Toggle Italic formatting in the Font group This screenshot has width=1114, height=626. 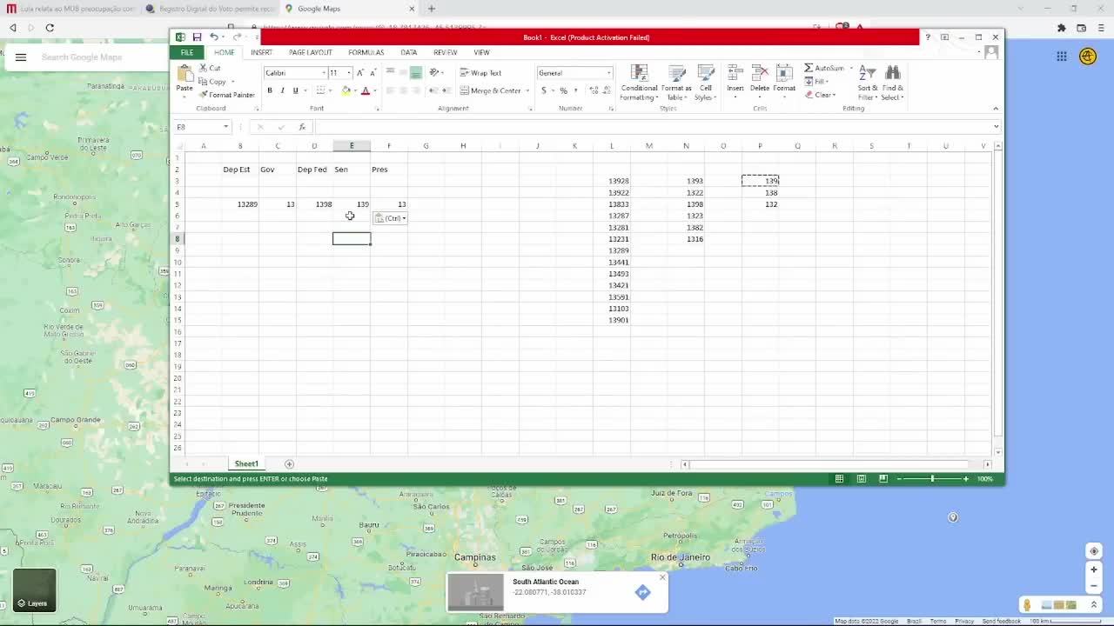coord(282,90)
